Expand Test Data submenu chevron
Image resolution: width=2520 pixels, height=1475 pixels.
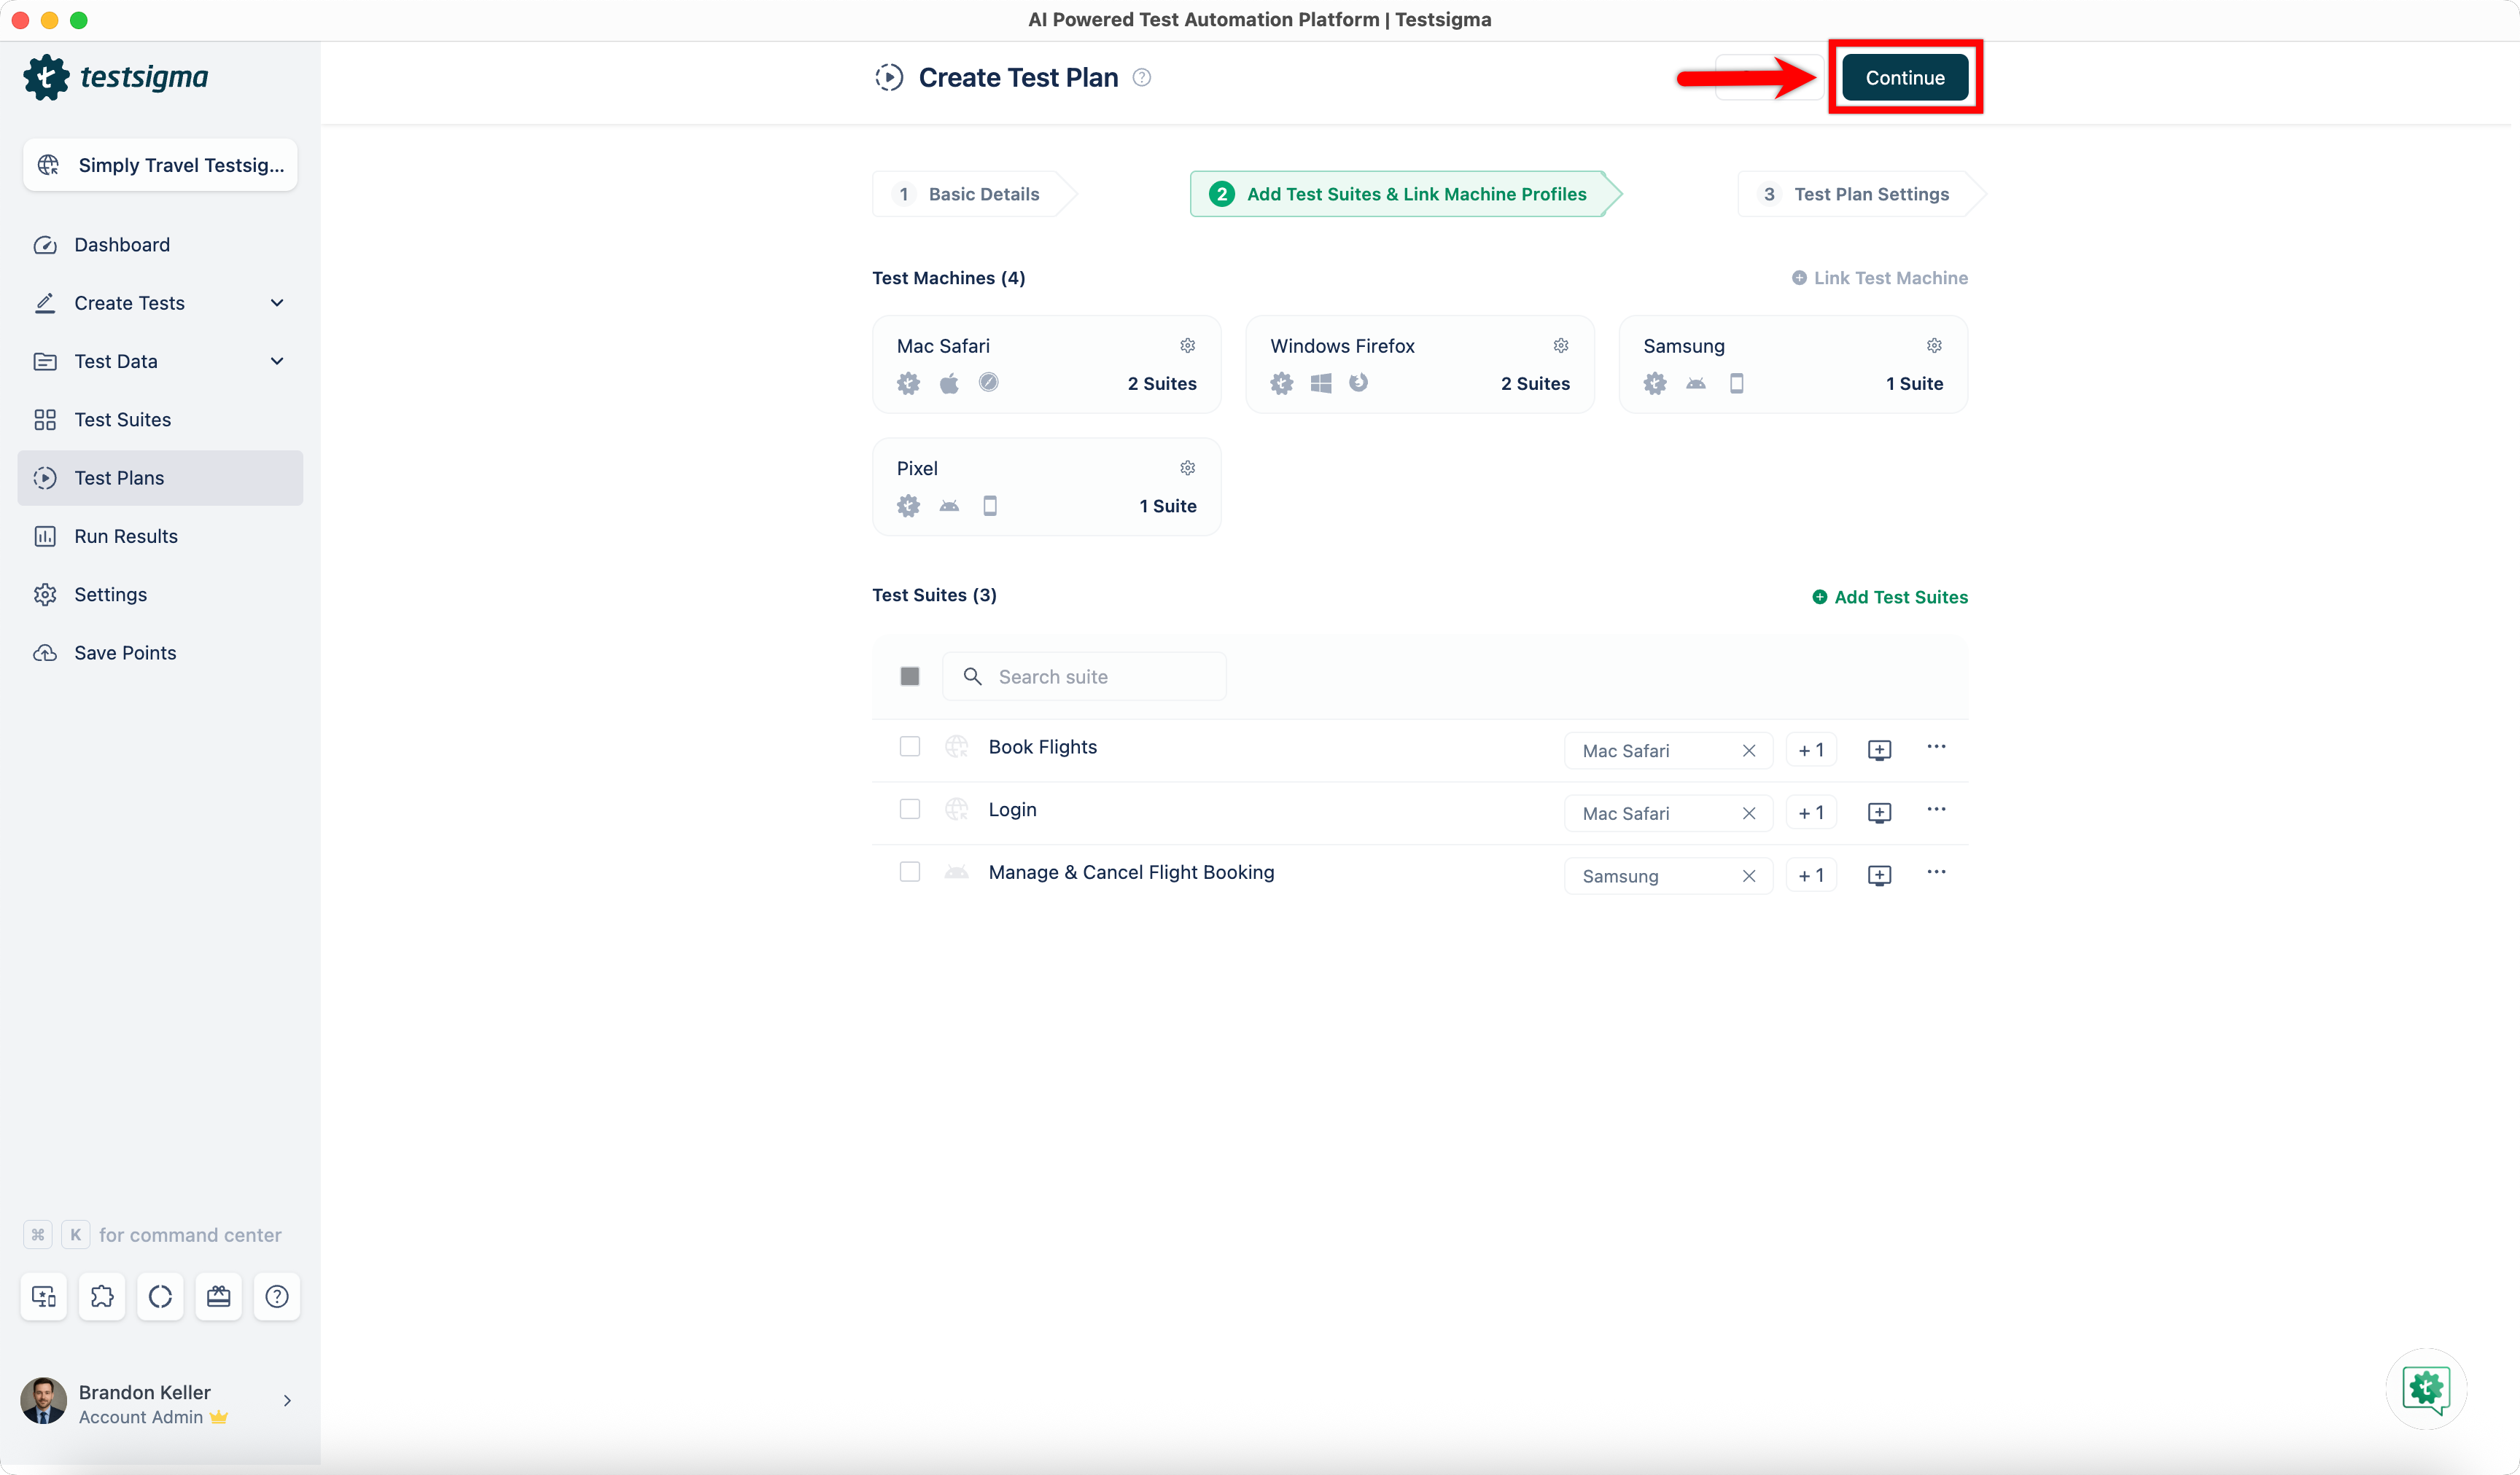click(277, 361)
